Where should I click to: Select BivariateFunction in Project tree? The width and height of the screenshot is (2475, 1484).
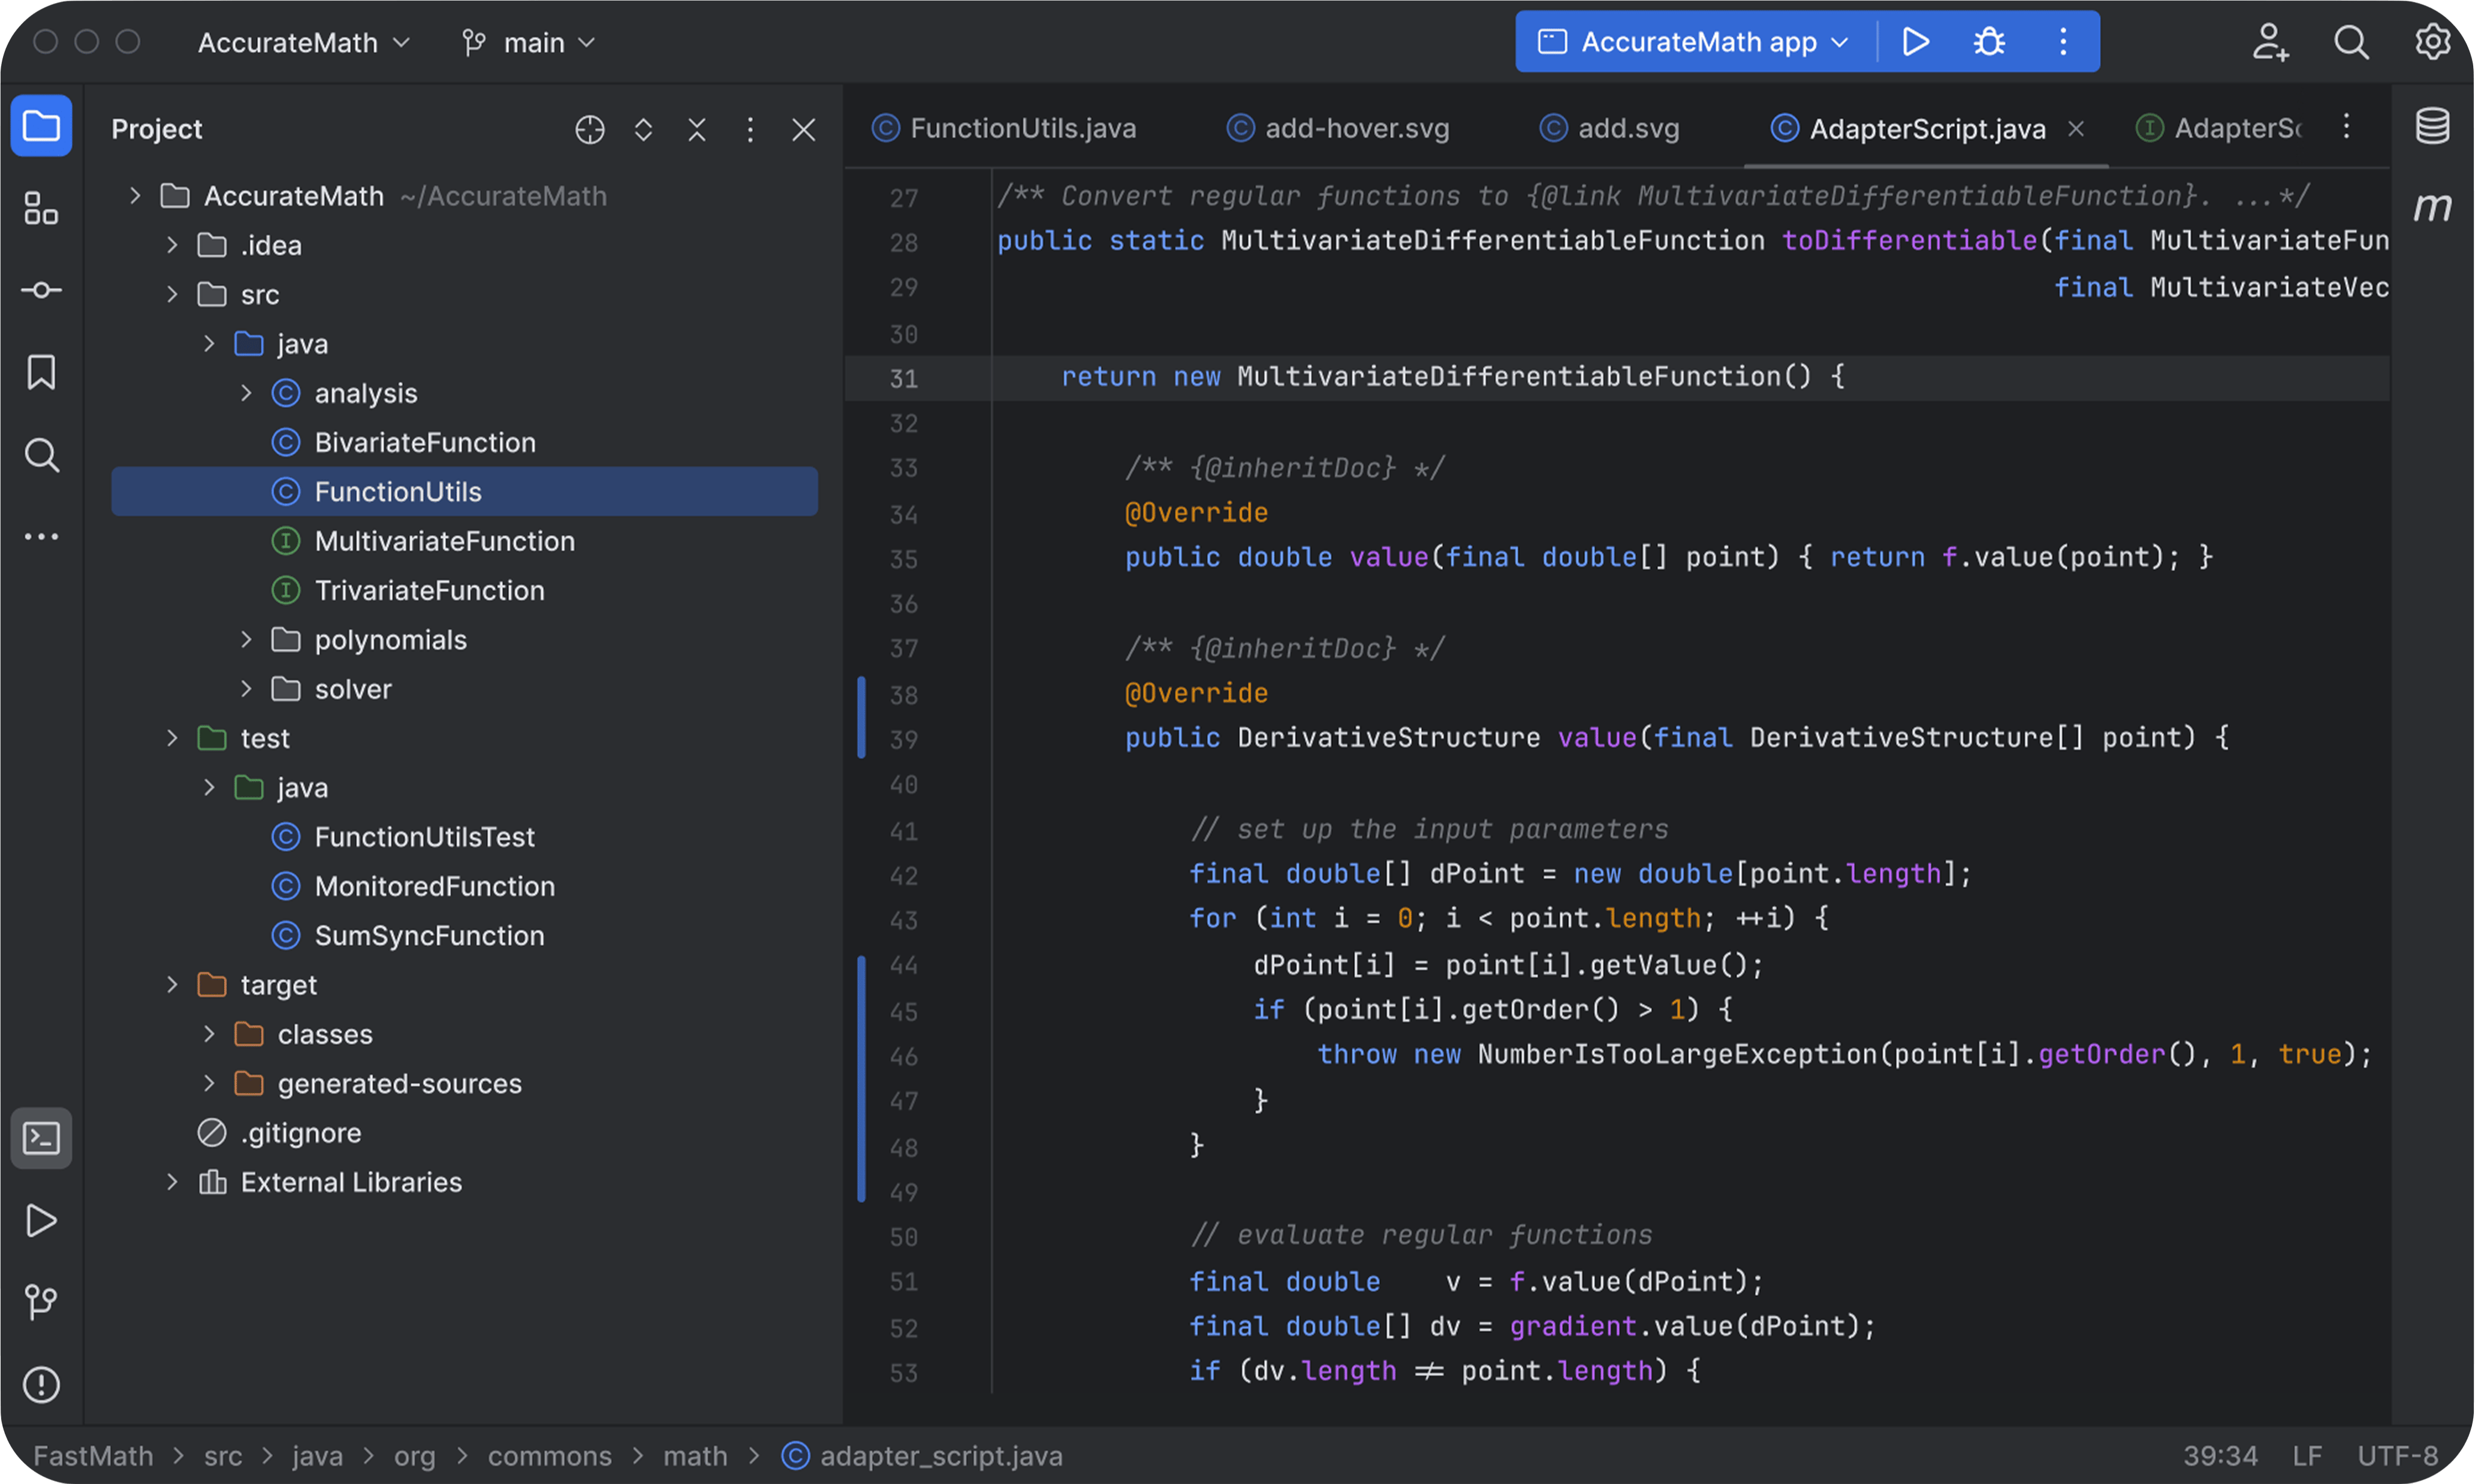click(x=464, y=442)
